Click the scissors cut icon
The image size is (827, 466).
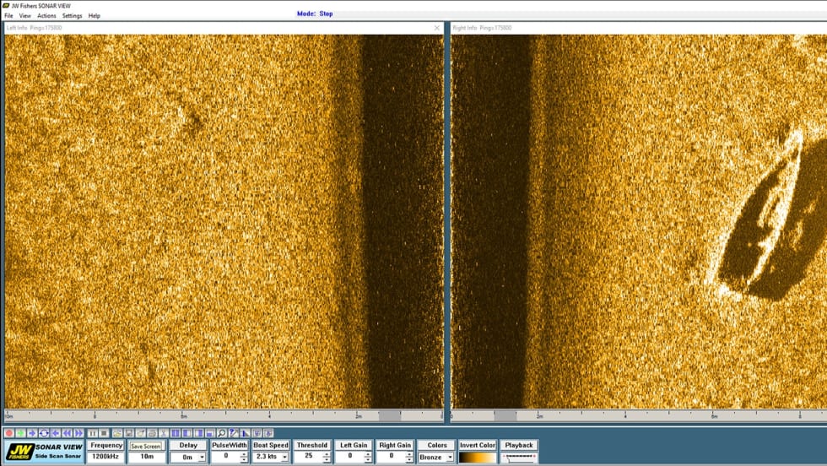point(164,433)
